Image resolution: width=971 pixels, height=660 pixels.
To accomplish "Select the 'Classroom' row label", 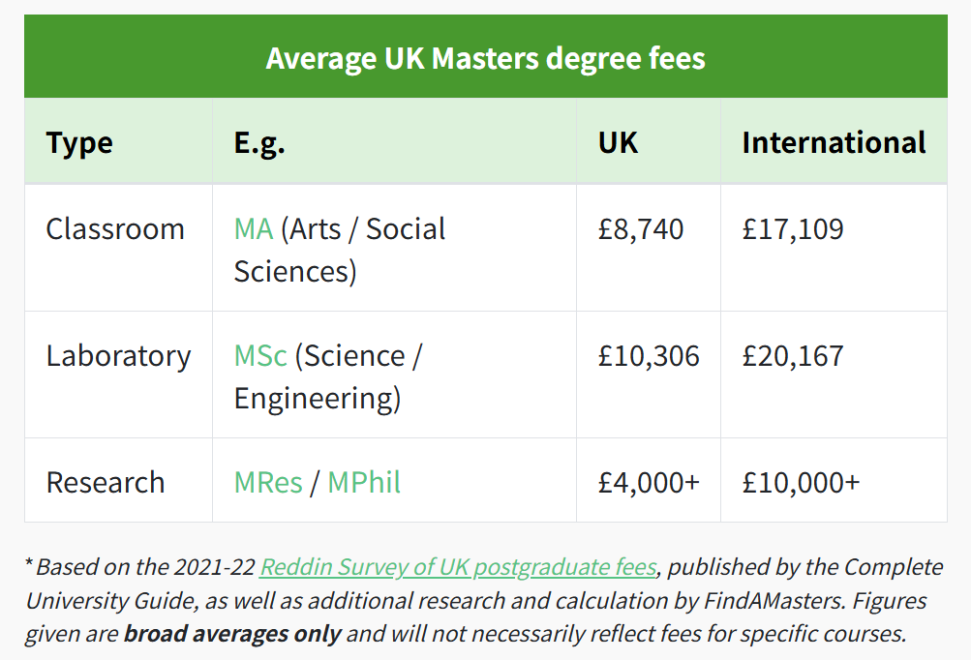I will click(x=115, y=229).
